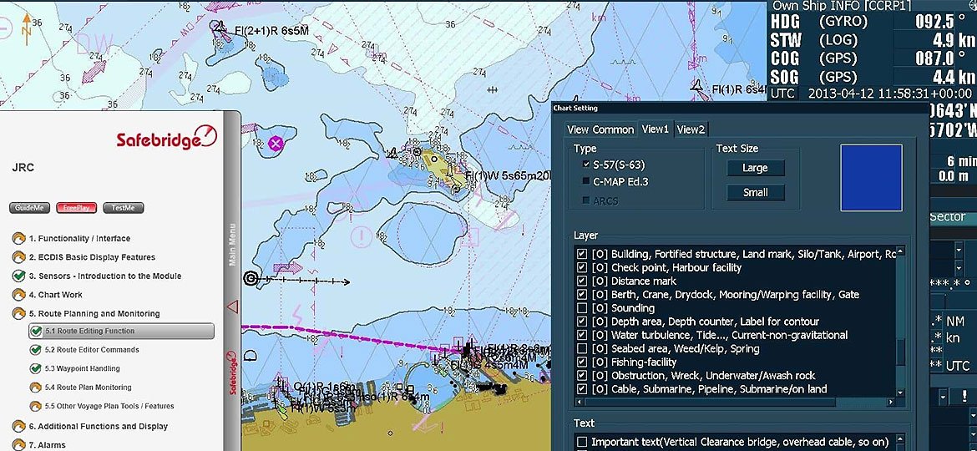Open the View Common tab
977x451 pixels.
click(600, 129)
